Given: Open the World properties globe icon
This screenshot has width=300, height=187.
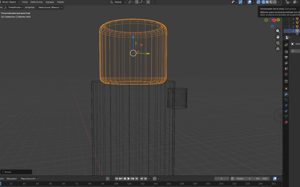Looking at the screenshot, I should click(x=286, y=74).
